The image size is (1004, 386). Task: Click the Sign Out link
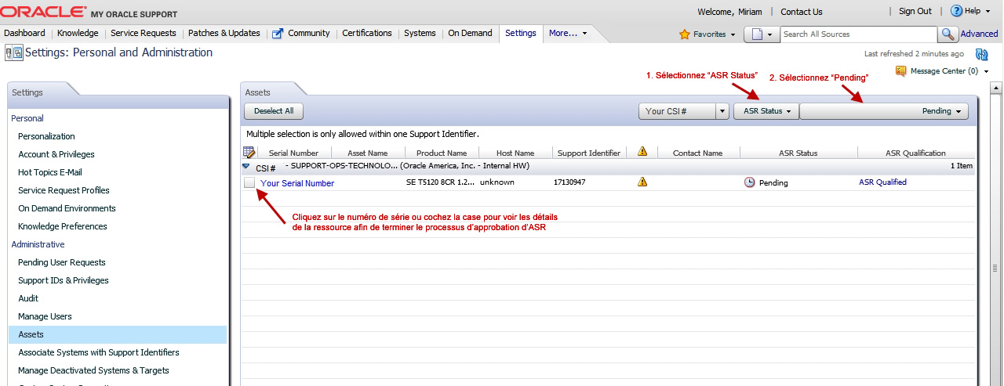[915, 12]
